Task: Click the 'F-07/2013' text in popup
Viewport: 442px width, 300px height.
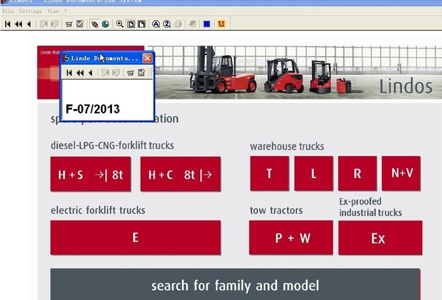Action: (93, 109)
